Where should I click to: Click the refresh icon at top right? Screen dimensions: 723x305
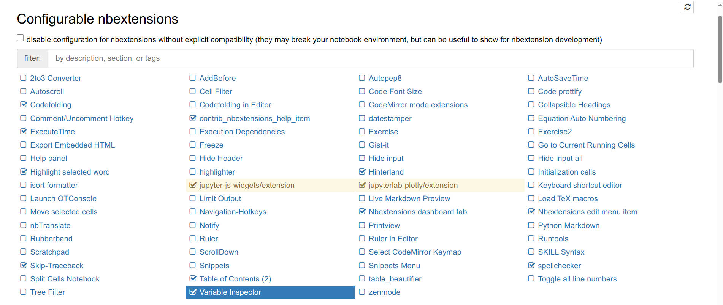687,7
